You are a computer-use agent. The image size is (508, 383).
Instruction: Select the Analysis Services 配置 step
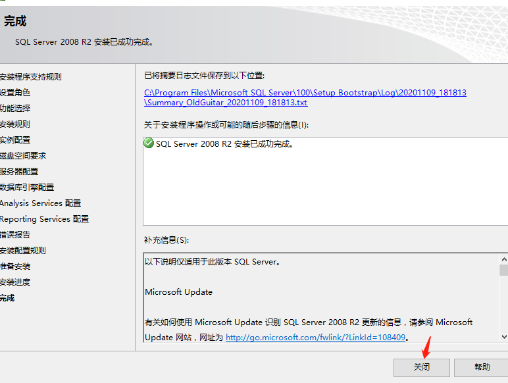40,203
